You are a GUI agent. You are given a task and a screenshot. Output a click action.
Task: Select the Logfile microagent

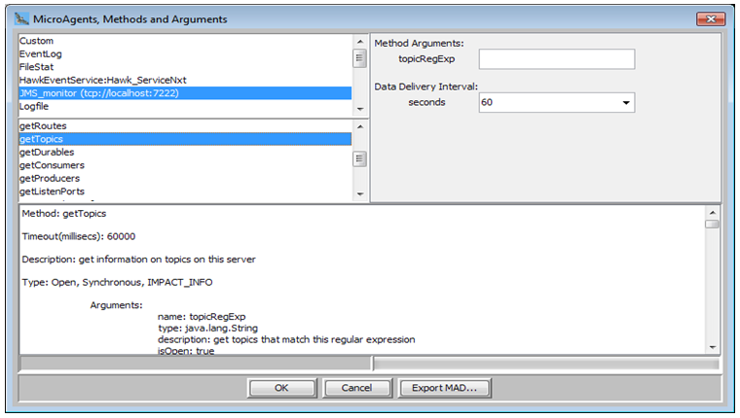[185, 107]
